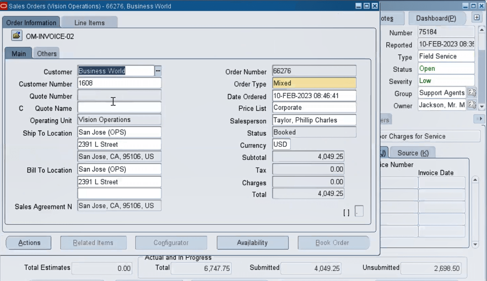Click the Oracle icon in Sales Orders title bar
The image size is (487, 281).
pos(4,6)
